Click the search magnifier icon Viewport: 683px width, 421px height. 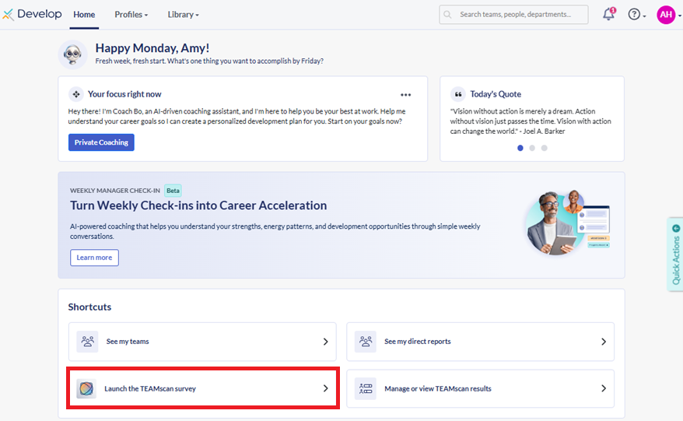pos(447,14)
